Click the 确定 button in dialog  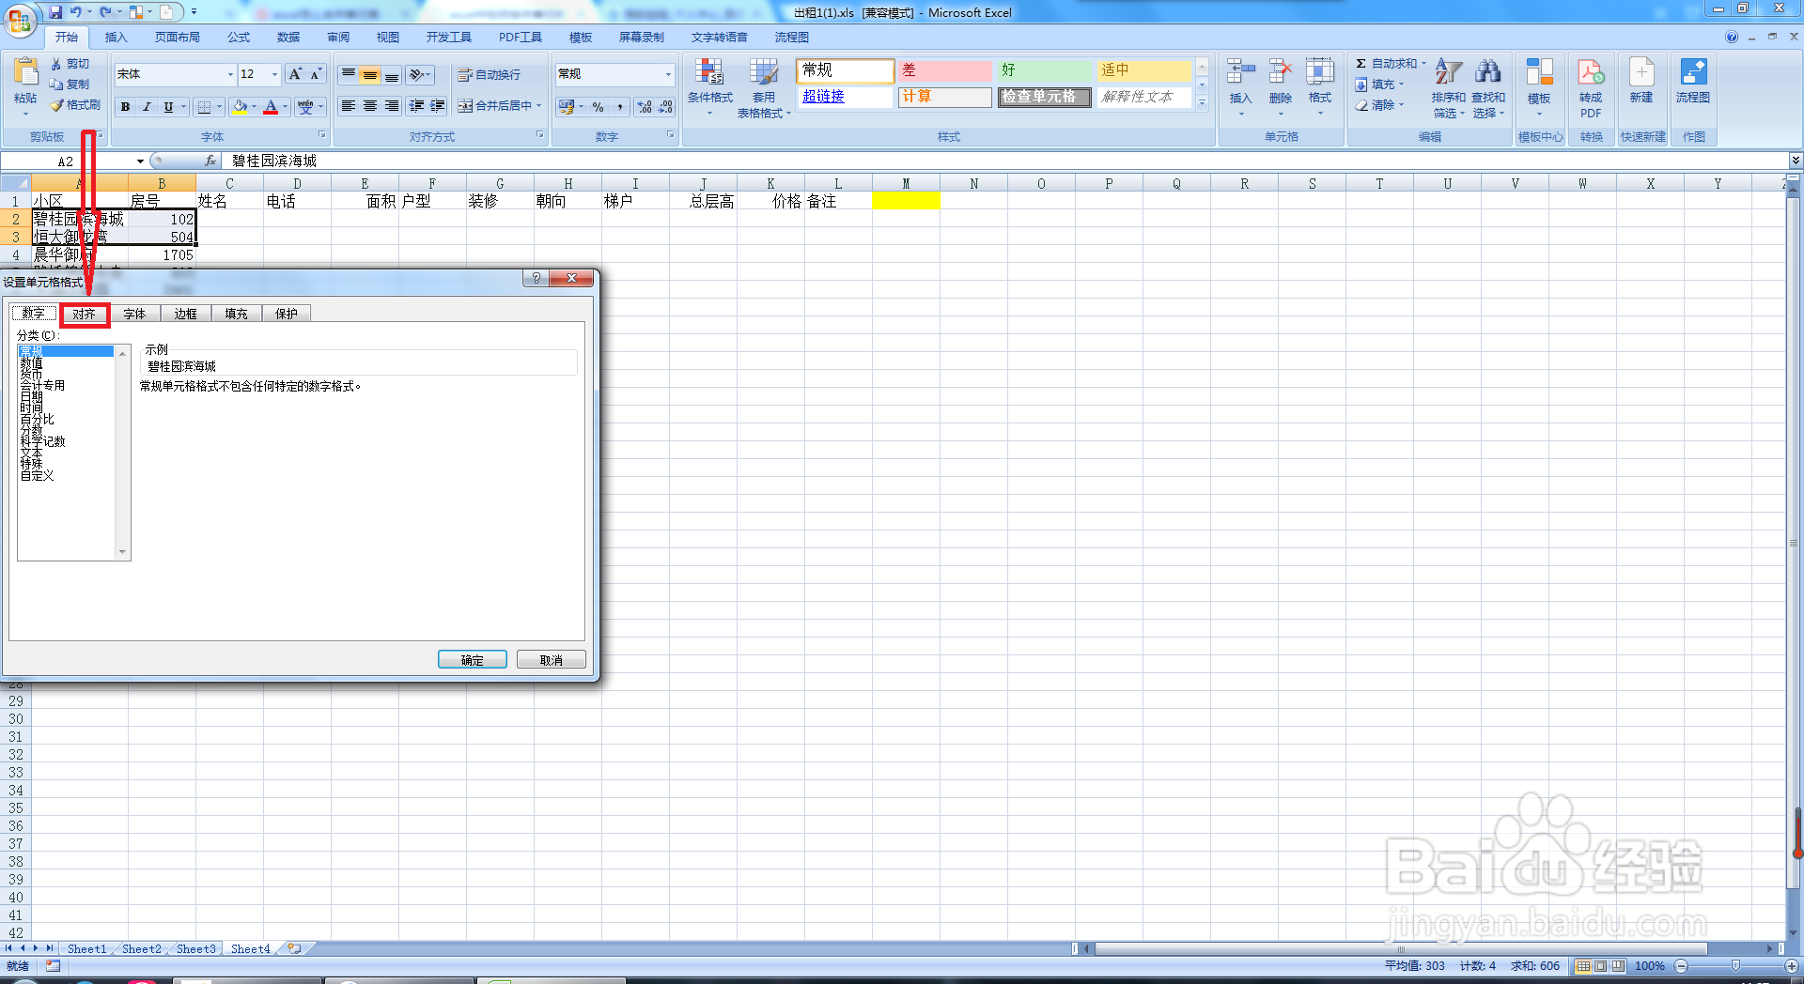click(x=473, y=660)
